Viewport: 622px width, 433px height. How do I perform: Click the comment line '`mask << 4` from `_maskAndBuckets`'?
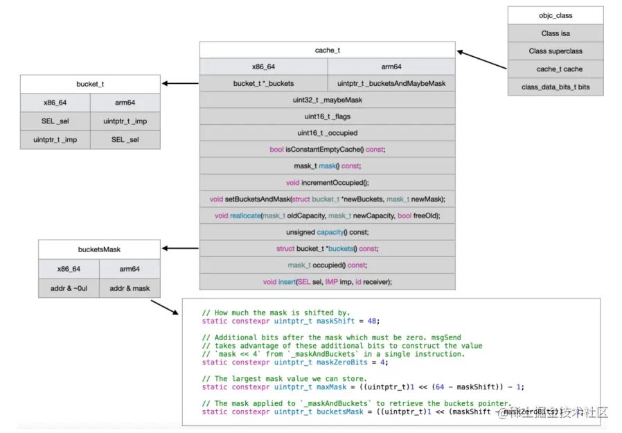click(332, 355)
